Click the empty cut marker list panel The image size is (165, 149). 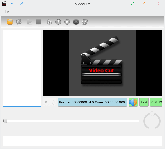[22, 68]
